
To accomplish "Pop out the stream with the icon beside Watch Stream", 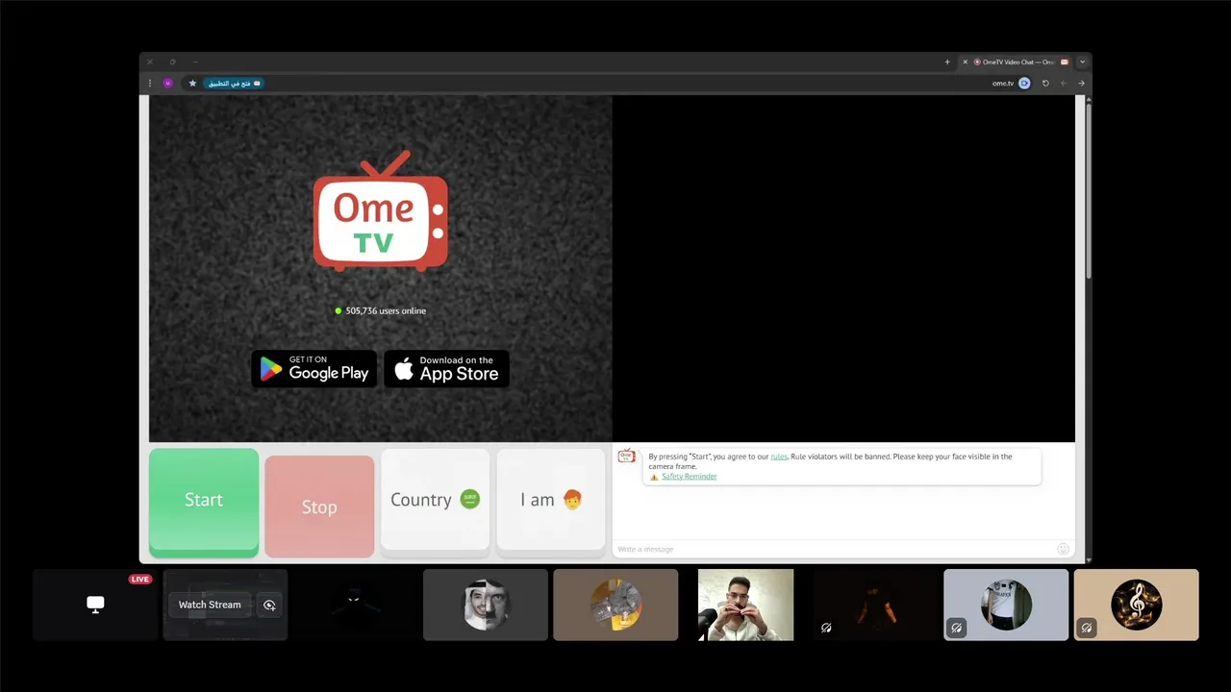I will coord(269,605).
